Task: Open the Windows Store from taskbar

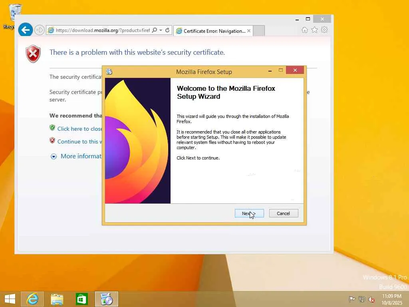Action: pos(81,299)
